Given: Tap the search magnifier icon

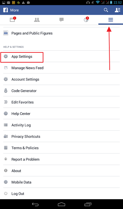Looking at the screenshot, I should pos(106,10).
